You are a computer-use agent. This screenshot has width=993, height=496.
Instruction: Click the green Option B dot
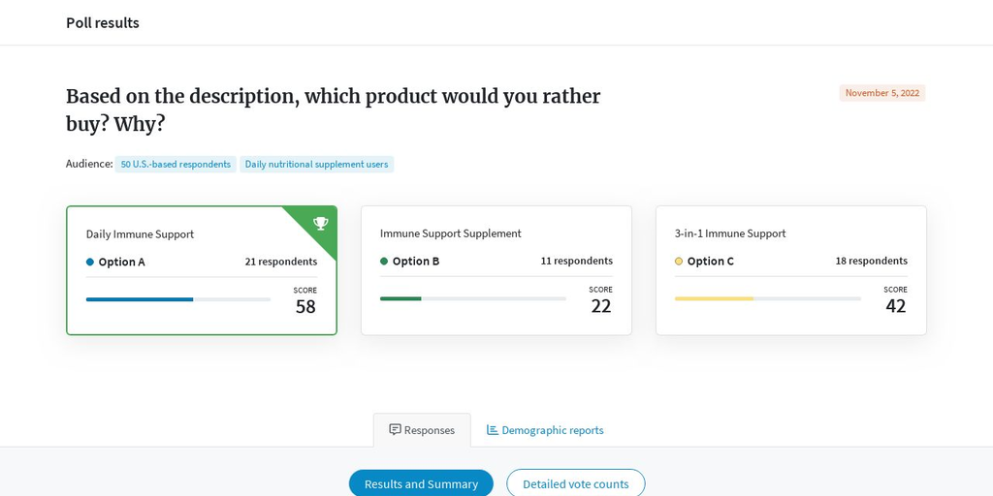pos(384,261)
